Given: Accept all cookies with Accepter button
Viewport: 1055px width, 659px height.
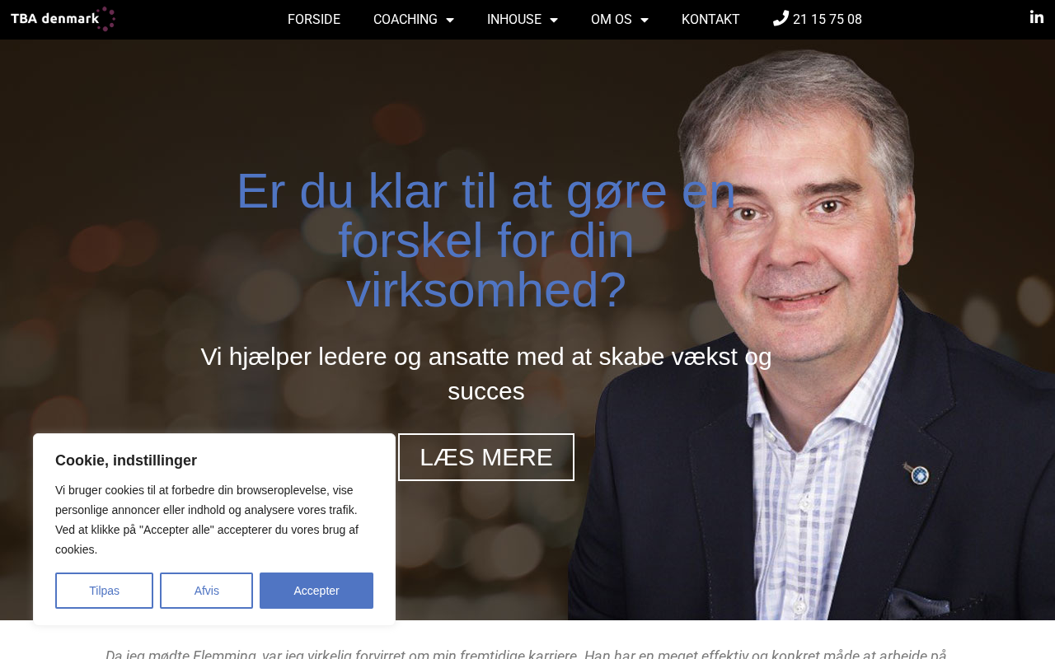Looking at the screenshot, I should point(316,591).
